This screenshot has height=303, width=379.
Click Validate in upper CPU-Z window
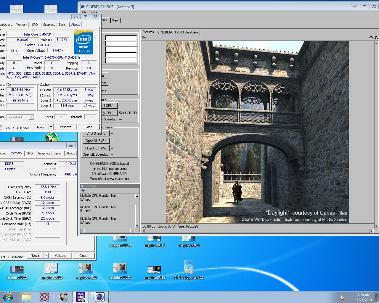tap(65, 127)
